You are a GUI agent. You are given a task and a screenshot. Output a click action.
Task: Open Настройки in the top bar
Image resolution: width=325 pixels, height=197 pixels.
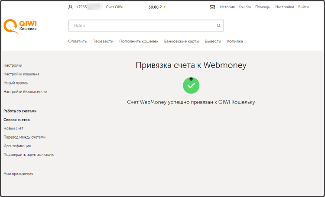click(285, 7)
